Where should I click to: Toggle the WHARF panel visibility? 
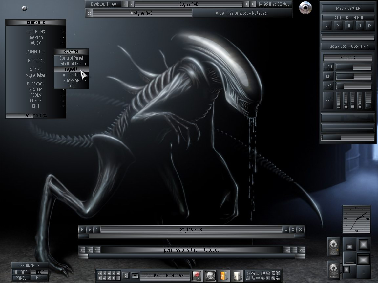pyautogui.click(x=21, y=272)
